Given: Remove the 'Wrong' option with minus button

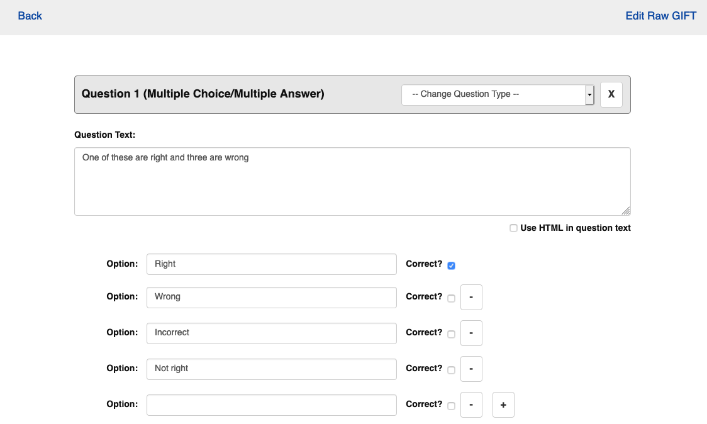Looking at the screenshot, I should point(471,297).
